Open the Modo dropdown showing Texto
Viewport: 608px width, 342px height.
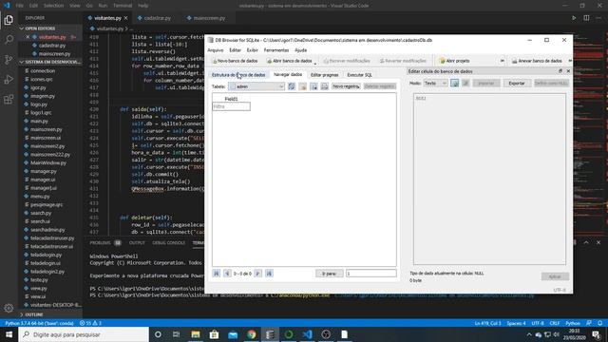pyautogui.click(x=435, y=83)
